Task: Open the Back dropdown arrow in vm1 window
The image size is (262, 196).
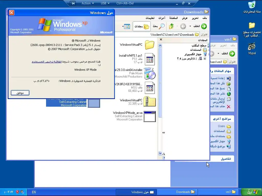Action: tap(218, 54)
